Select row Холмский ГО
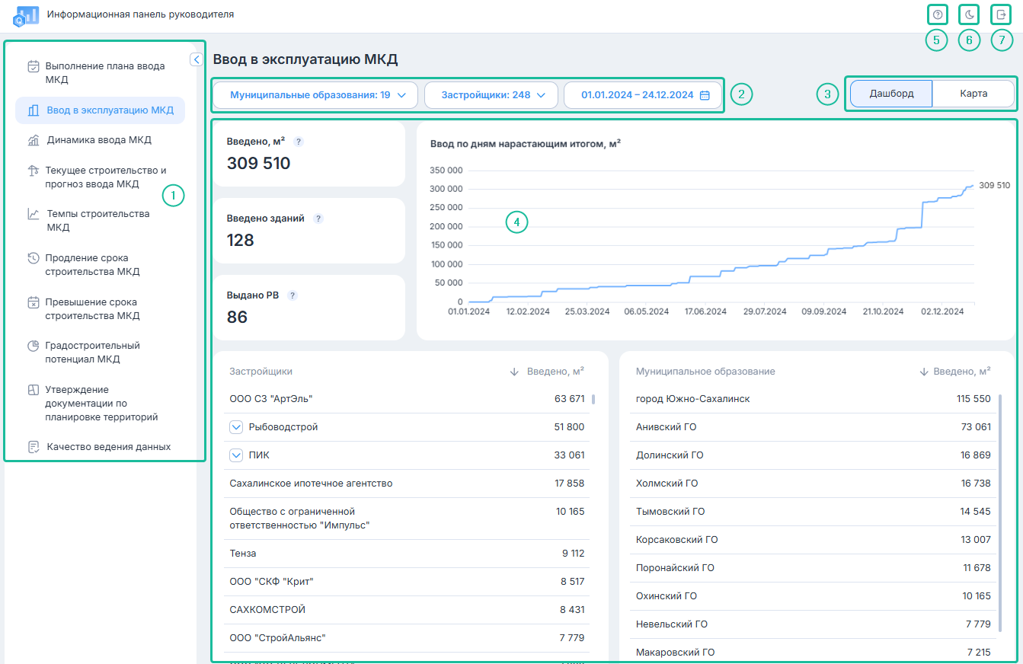Image resolution: width=1023 pixels, height=664 pixels. (x=814, y=484)
